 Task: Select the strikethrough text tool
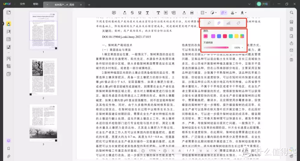click(x=132, y=13)
